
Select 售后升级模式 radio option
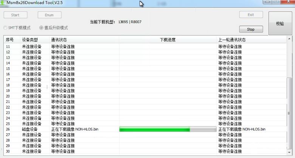tap(54, 28)
